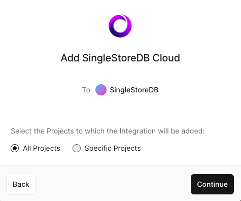Go back using the Back button
The width and height of the screenshot is (241, 201).
point(21,184)
